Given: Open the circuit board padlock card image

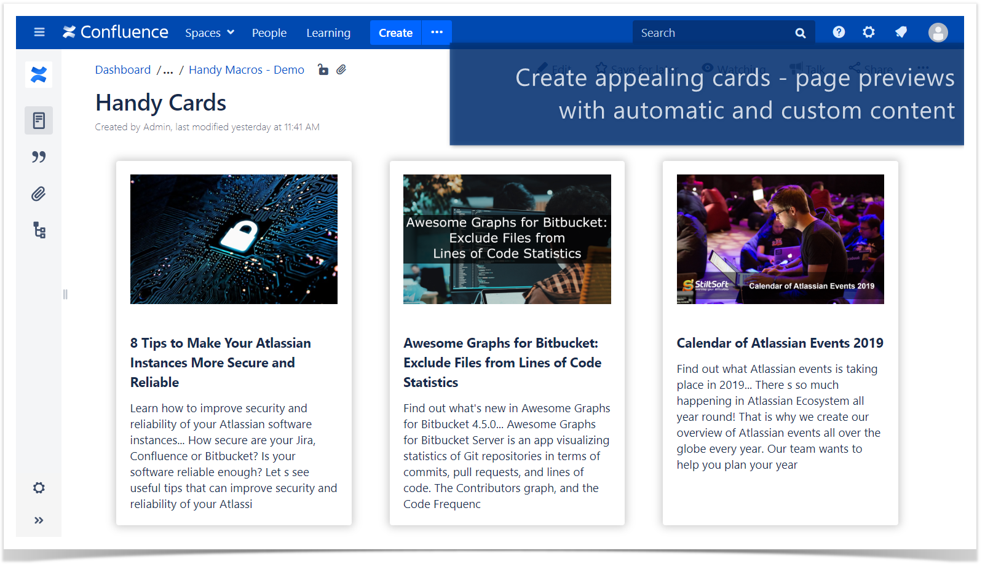Looking at the screenshot, I should (234, 239).
